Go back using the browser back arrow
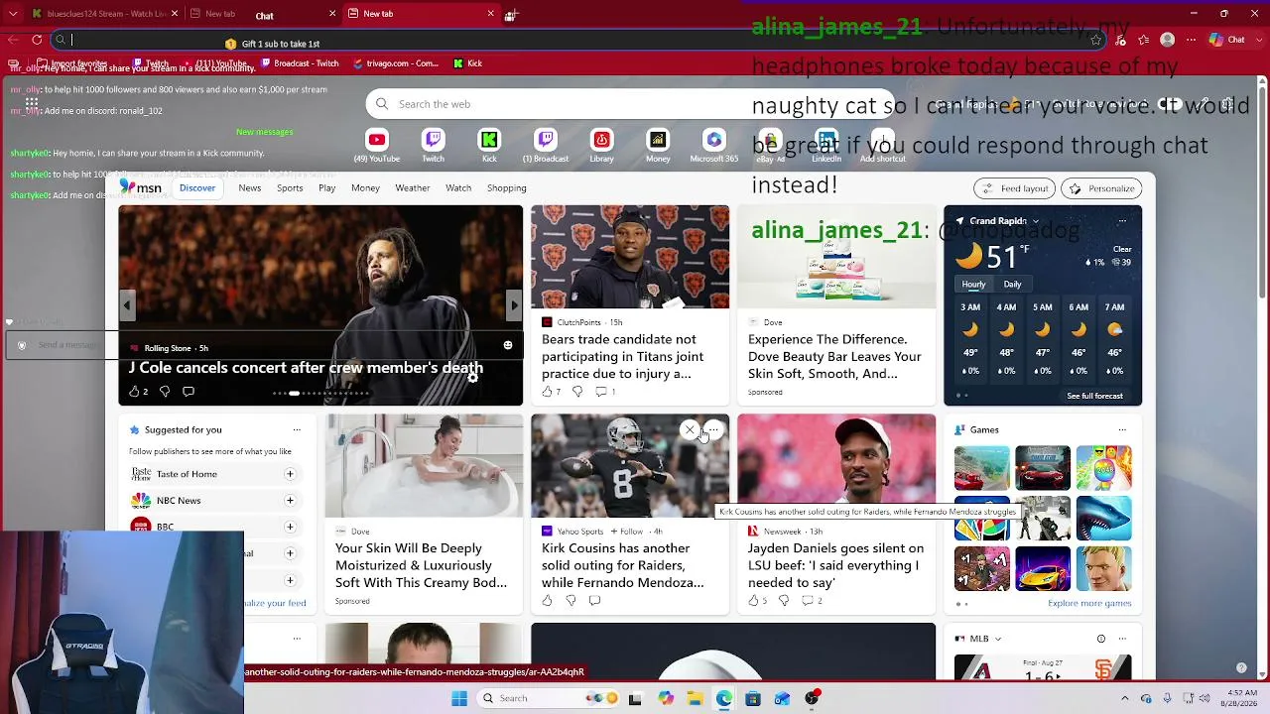This screenshot has width=1270, height=714. point(13,40)
